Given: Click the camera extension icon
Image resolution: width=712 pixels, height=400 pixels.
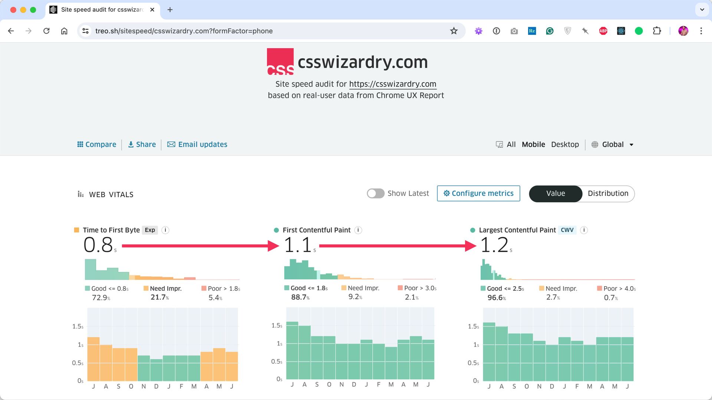Looking at the screenshot, I should [x=514, y=31].
